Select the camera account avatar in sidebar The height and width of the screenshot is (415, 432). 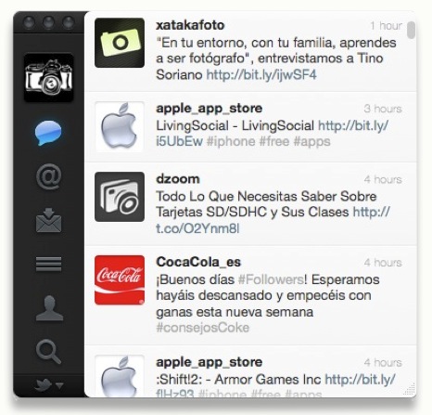click(x=49, y=78)
